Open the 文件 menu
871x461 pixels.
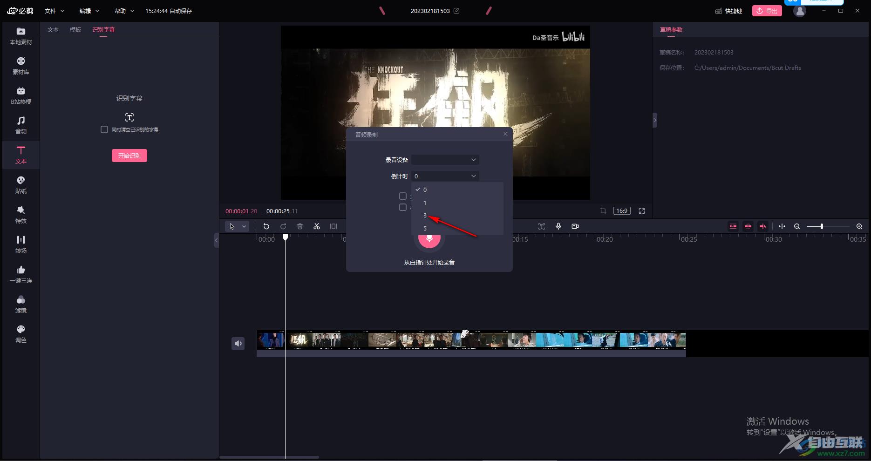pyautogui.click(x=54, y=11)
